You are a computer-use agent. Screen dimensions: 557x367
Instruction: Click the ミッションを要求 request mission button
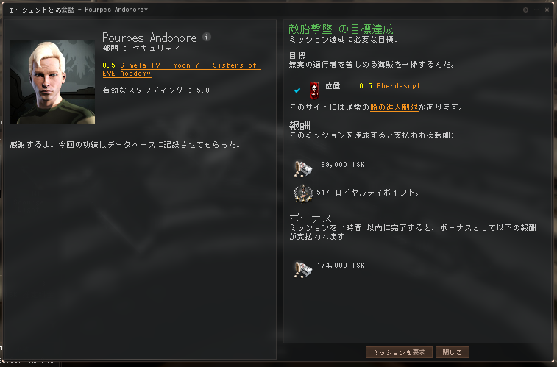[x=399, y=352]
